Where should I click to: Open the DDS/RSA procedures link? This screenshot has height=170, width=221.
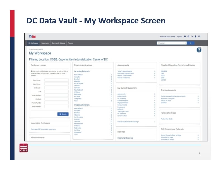(164, 71)
